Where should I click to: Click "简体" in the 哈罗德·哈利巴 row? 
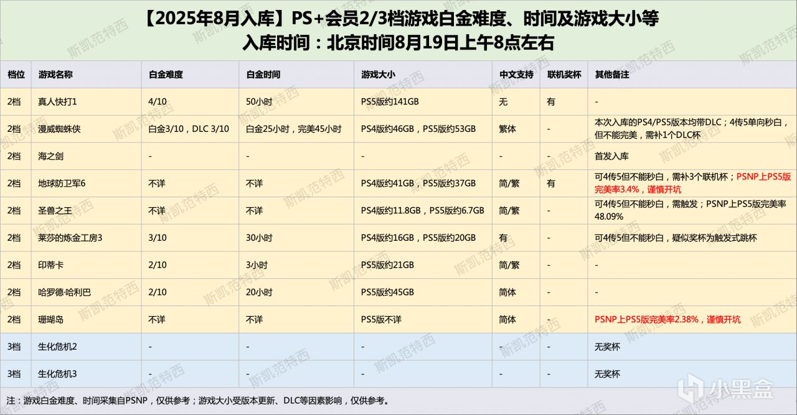point(507,292)
